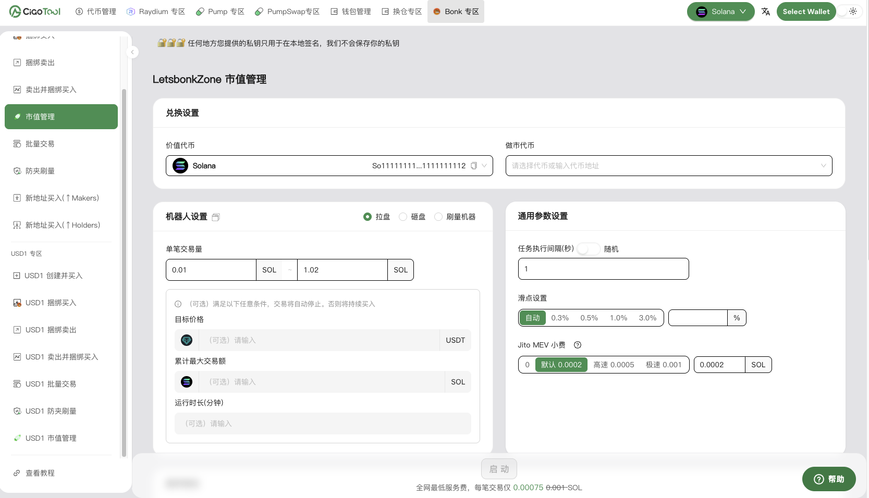This screenshot has width=869, height=498.
Task: Open batch trading in sidebar
Action: click(40, 144)
